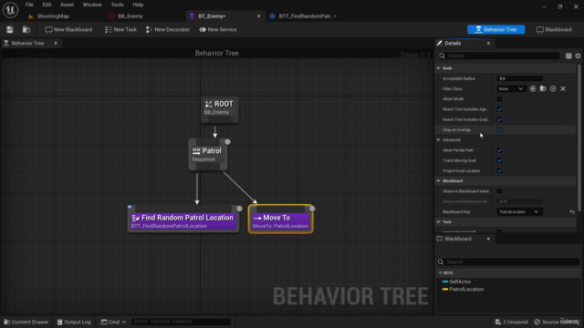
Task: Open the Filter Class dropdown
Action: tap(510, 89)
